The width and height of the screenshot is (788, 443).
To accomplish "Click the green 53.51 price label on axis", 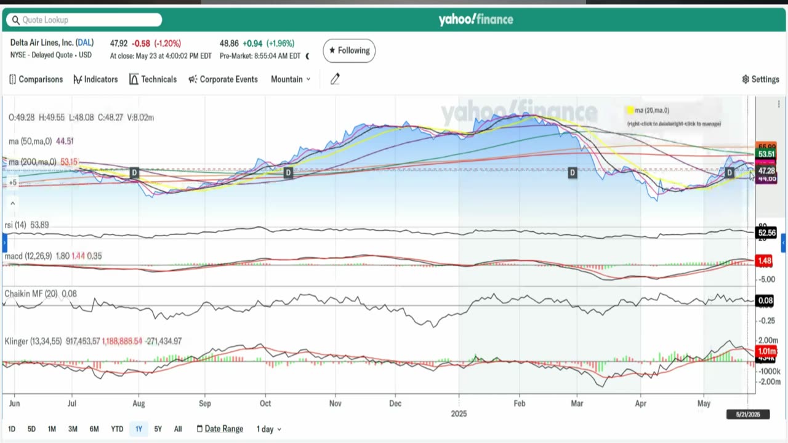I will 766,154.
